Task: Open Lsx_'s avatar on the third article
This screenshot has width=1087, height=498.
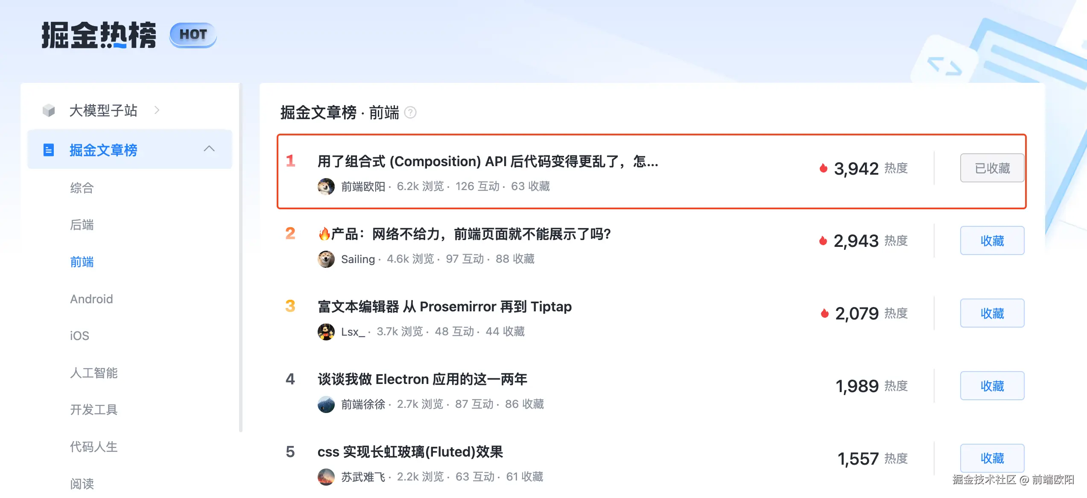Action: pyautogui.click(x=326, y=331)
